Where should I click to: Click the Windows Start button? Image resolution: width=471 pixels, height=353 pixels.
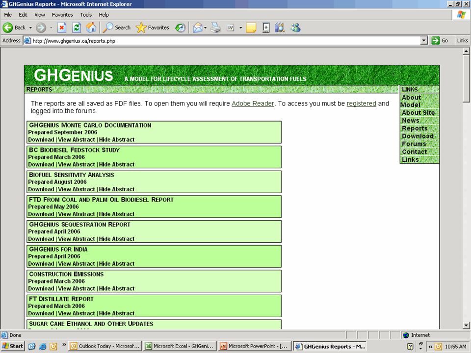(13, 347)
